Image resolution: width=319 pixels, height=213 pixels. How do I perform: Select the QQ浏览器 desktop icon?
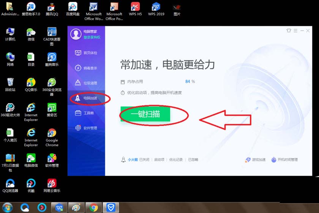pyautogui.click(x=10, y=185)
